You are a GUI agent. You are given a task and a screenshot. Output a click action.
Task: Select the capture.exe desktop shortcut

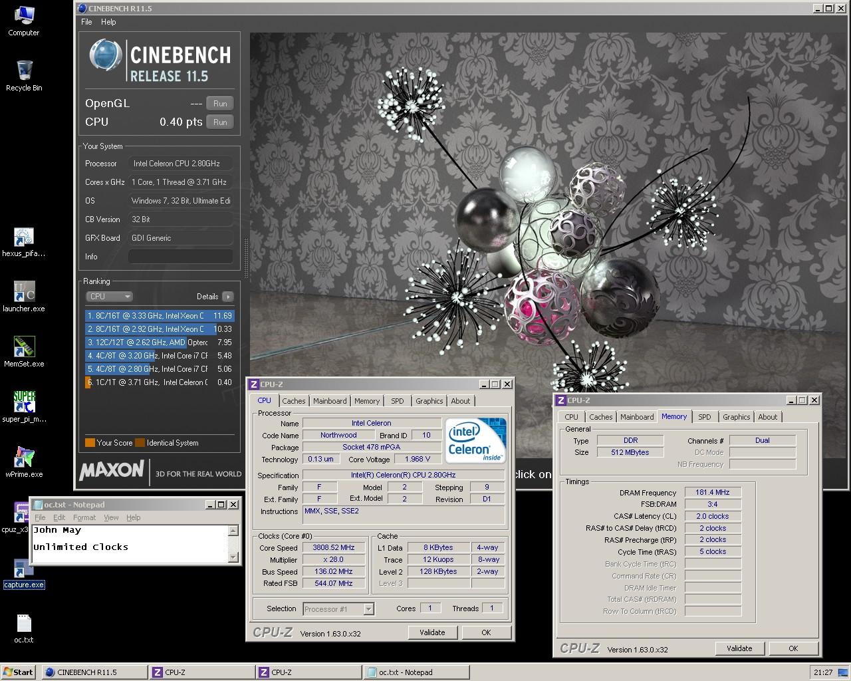click(x=24, y=574)
